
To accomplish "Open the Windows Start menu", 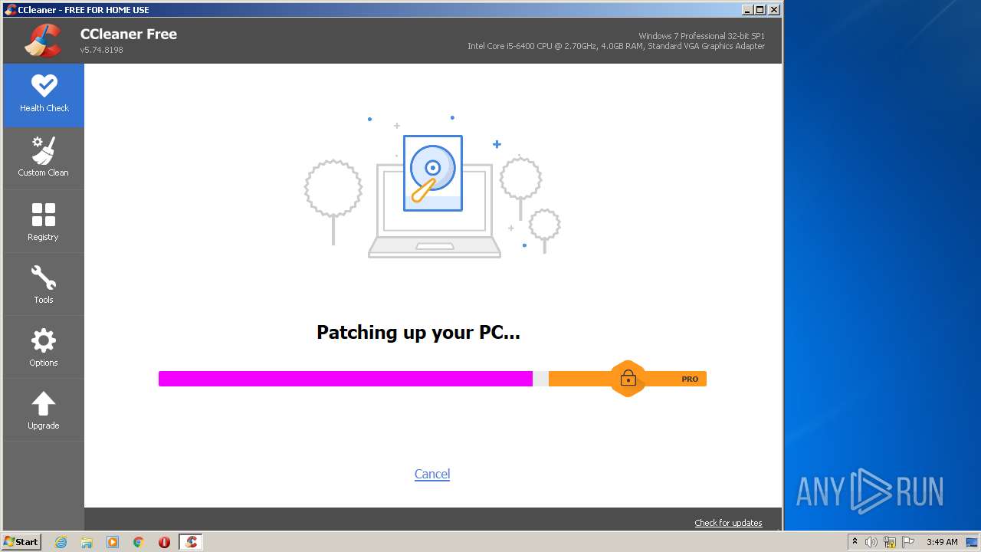I will click(x=21, y=541).
